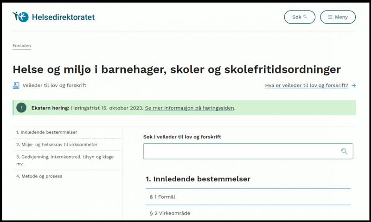Expand the § 1 Formål row
Image resolution: width=371 pixels, height=222 pixels.
(x=248, y=197)
